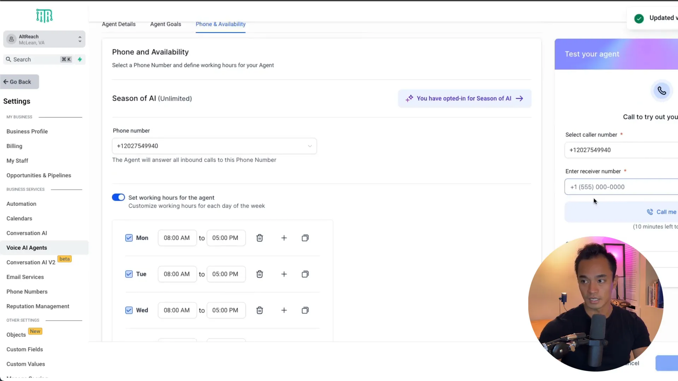Disable the working hours toggle
The image size is (678, 381).
click(118, 197)
